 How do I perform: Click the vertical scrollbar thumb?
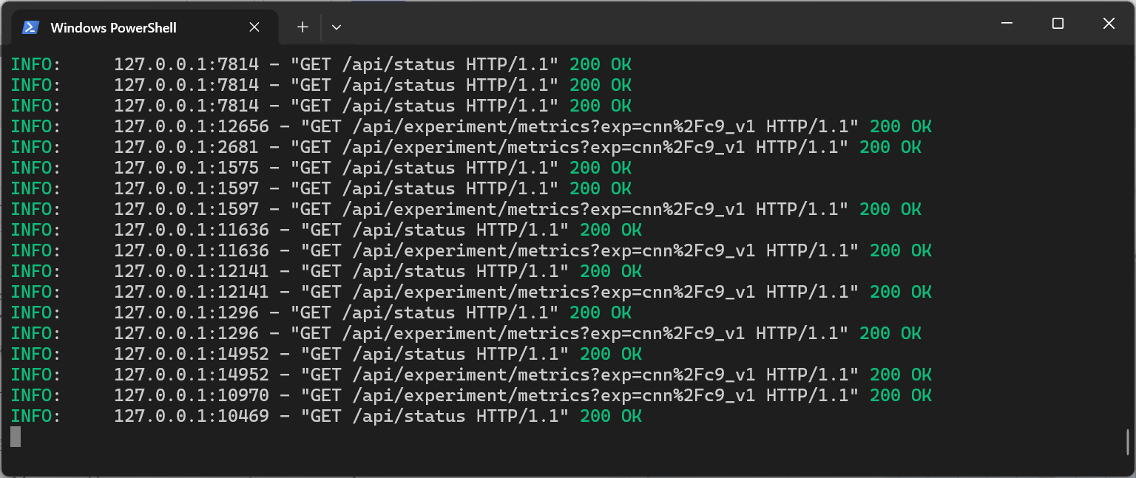[1129, 442]
